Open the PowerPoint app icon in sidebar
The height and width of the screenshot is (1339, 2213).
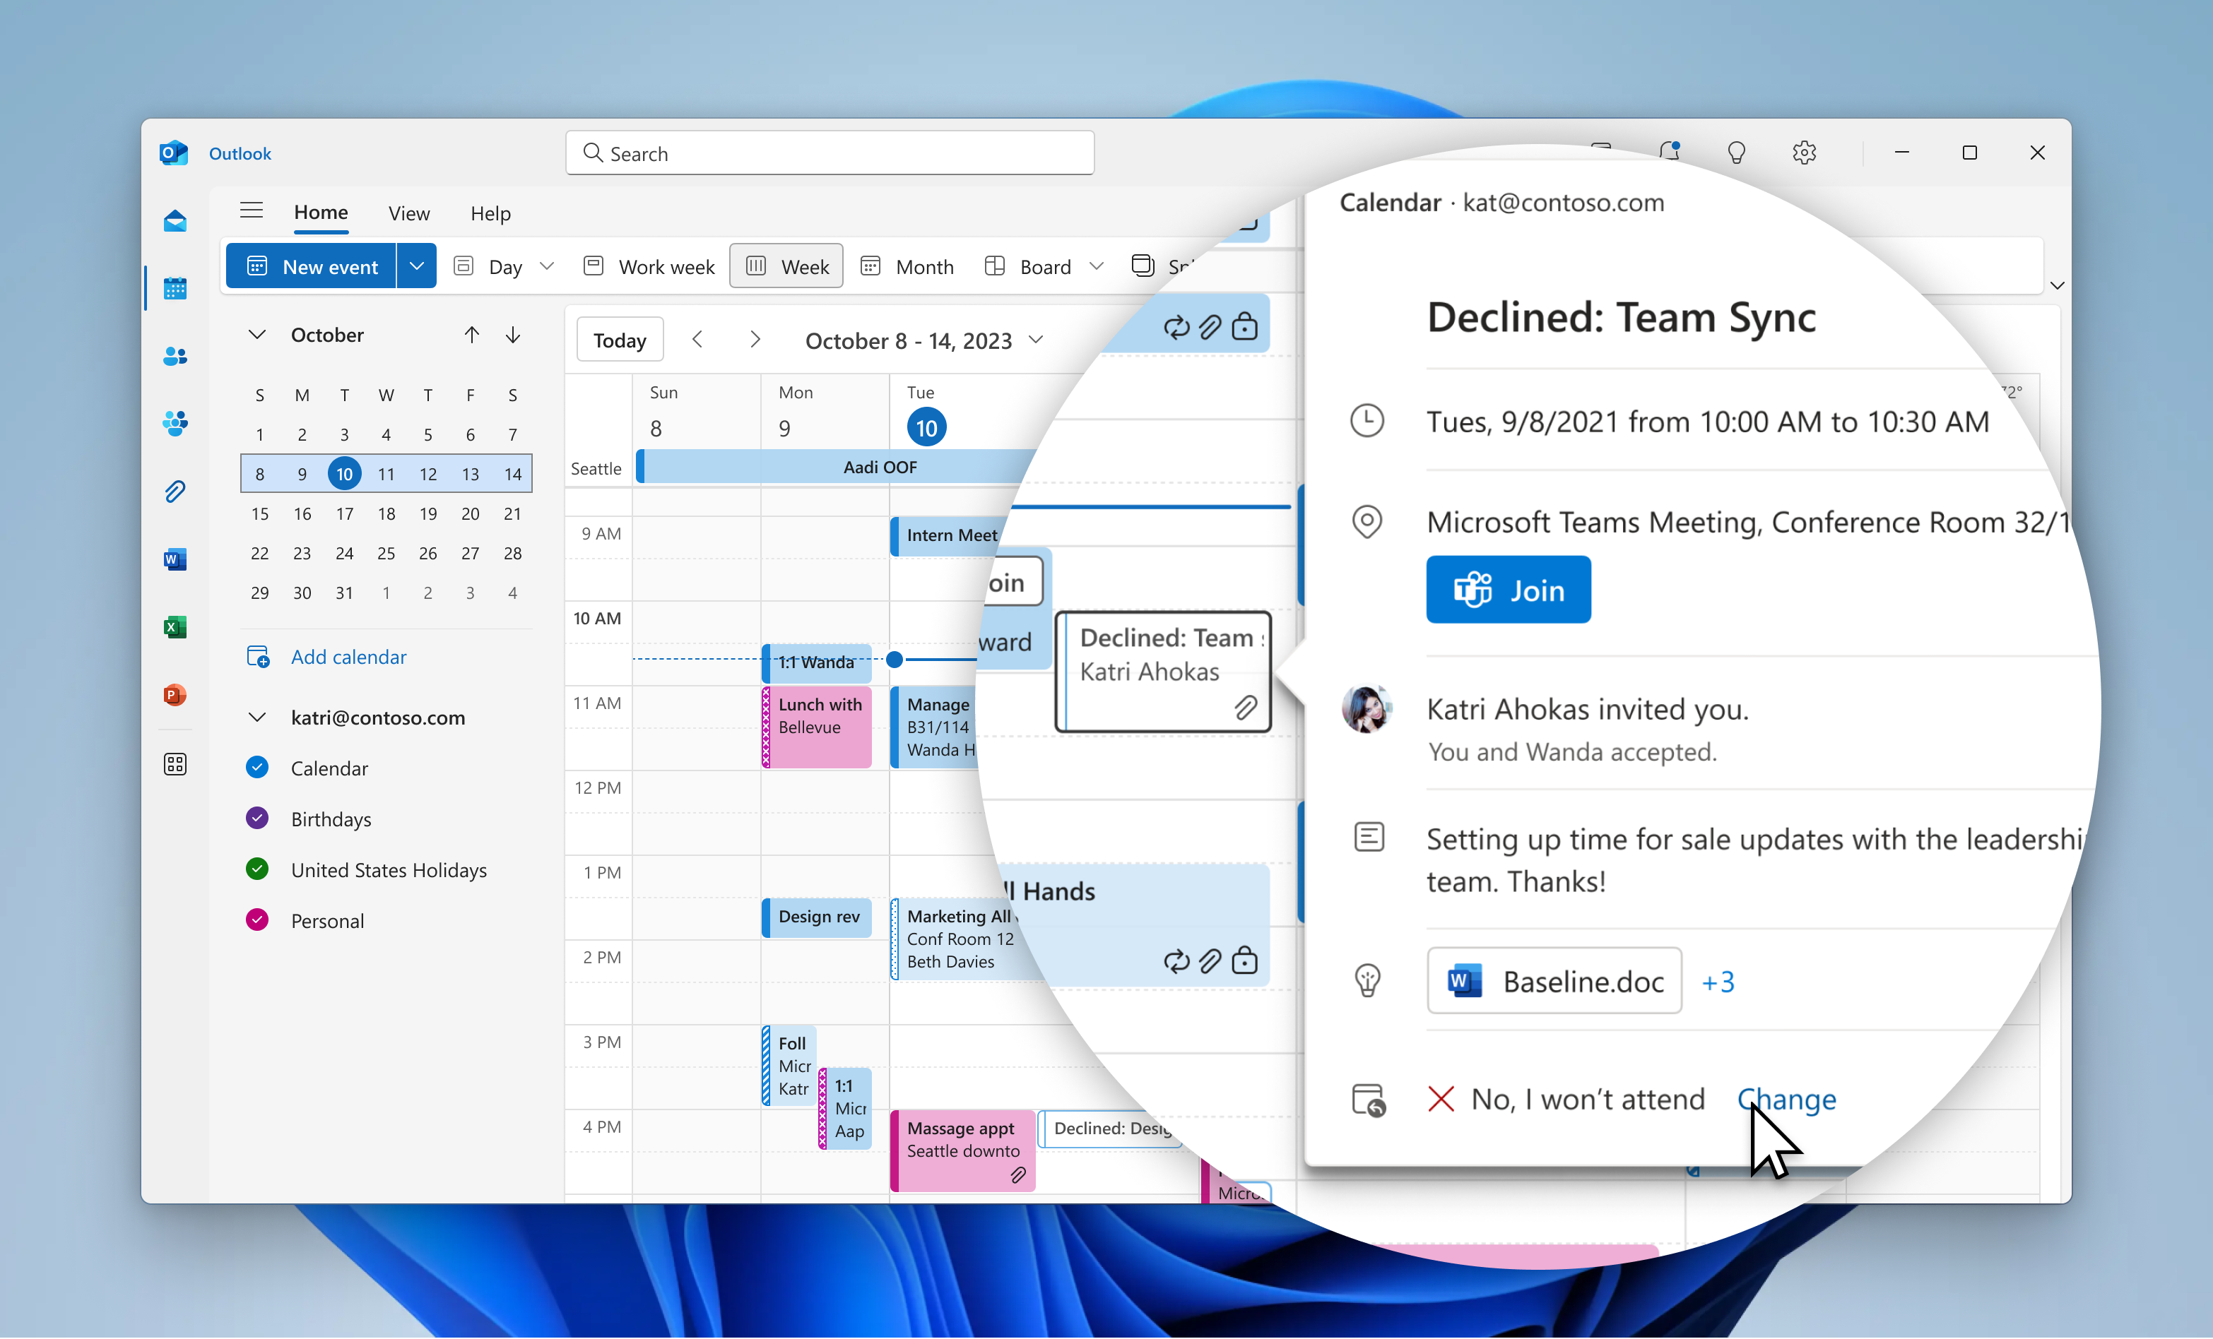(x=175, y=695)
